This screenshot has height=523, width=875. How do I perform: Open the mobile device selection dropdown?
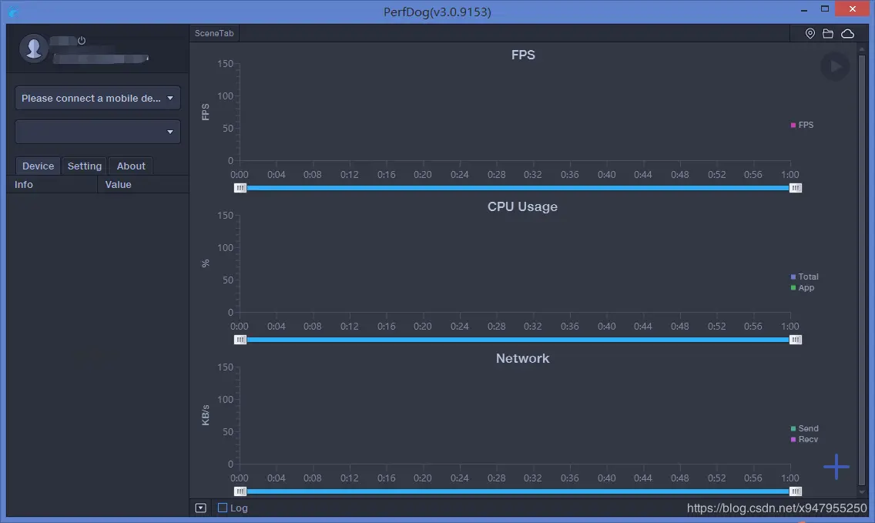[x=98, y=99]
